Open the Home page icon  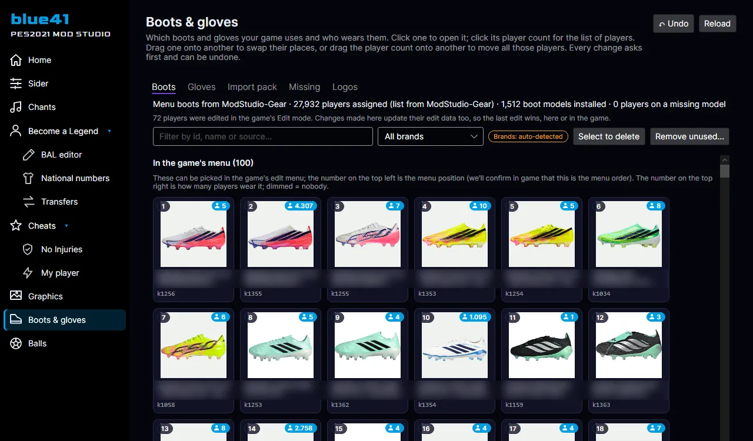tap(16, 60)
